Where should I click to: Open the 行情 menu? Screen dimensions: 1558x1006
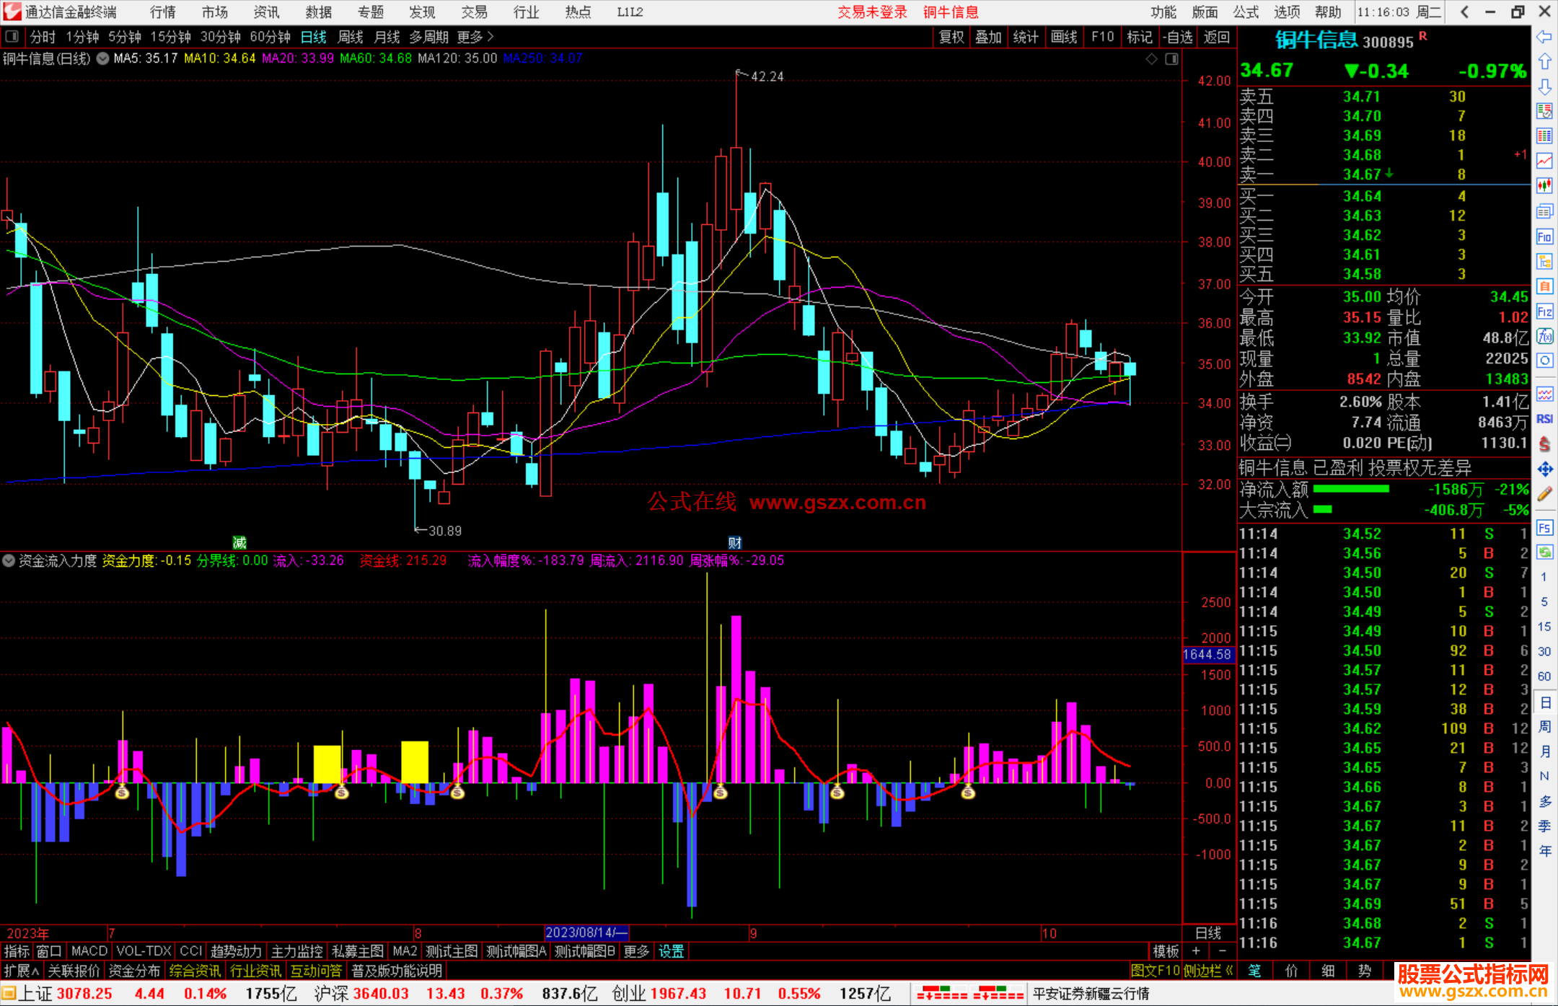click(x=162, y=12)
